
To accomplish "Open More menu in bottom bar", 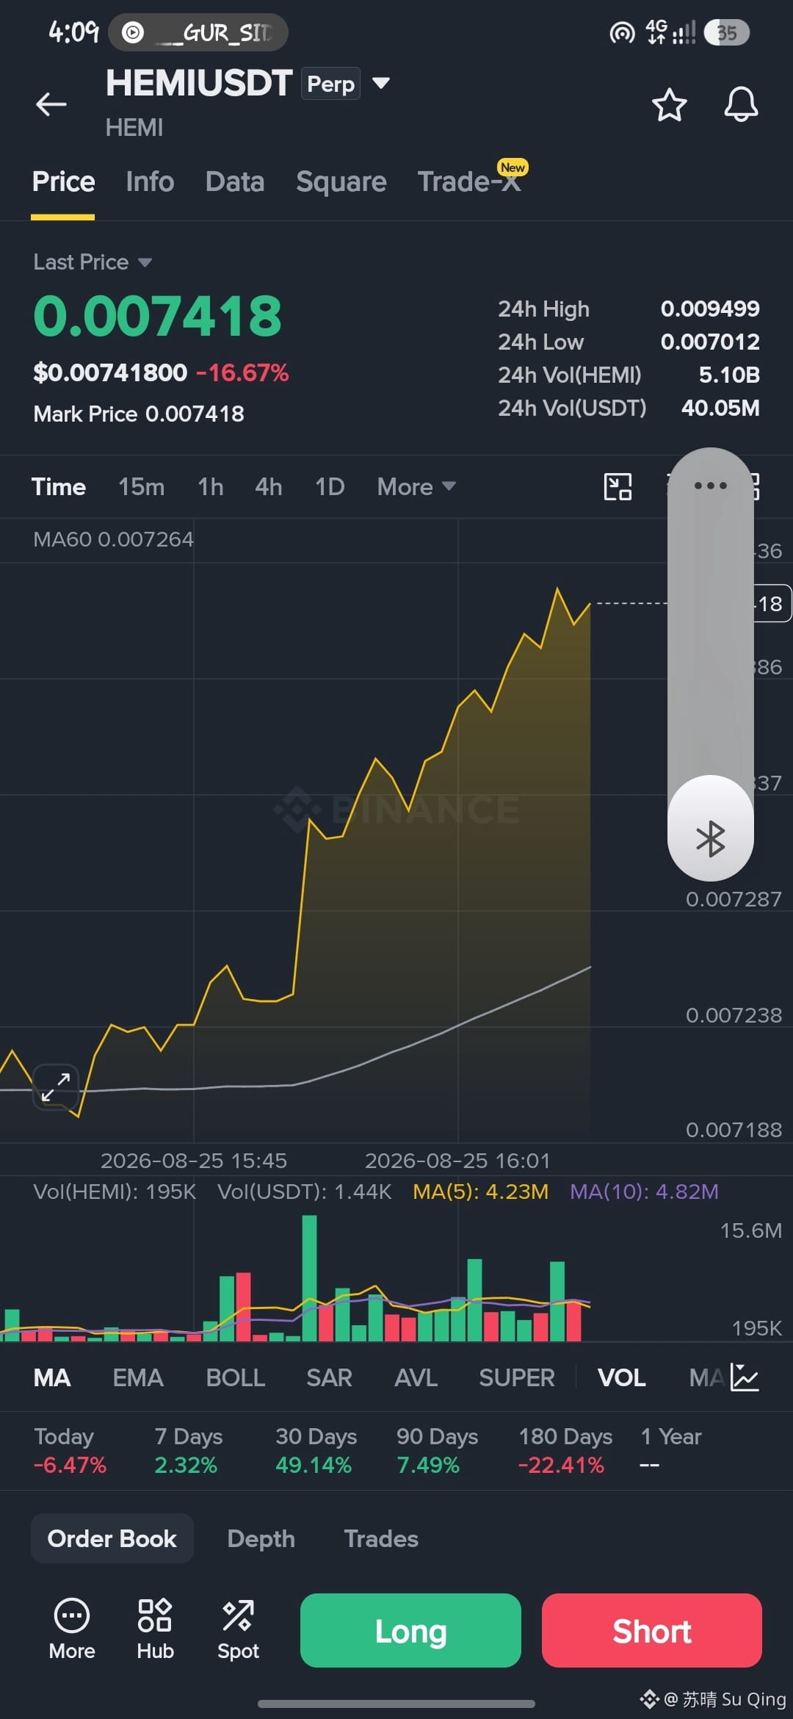I will (72, 1629).
